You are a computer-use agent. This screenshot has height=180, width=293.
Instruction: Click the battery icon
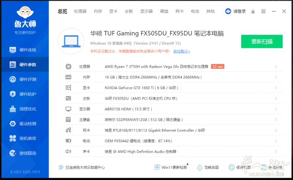pos(68,140)
